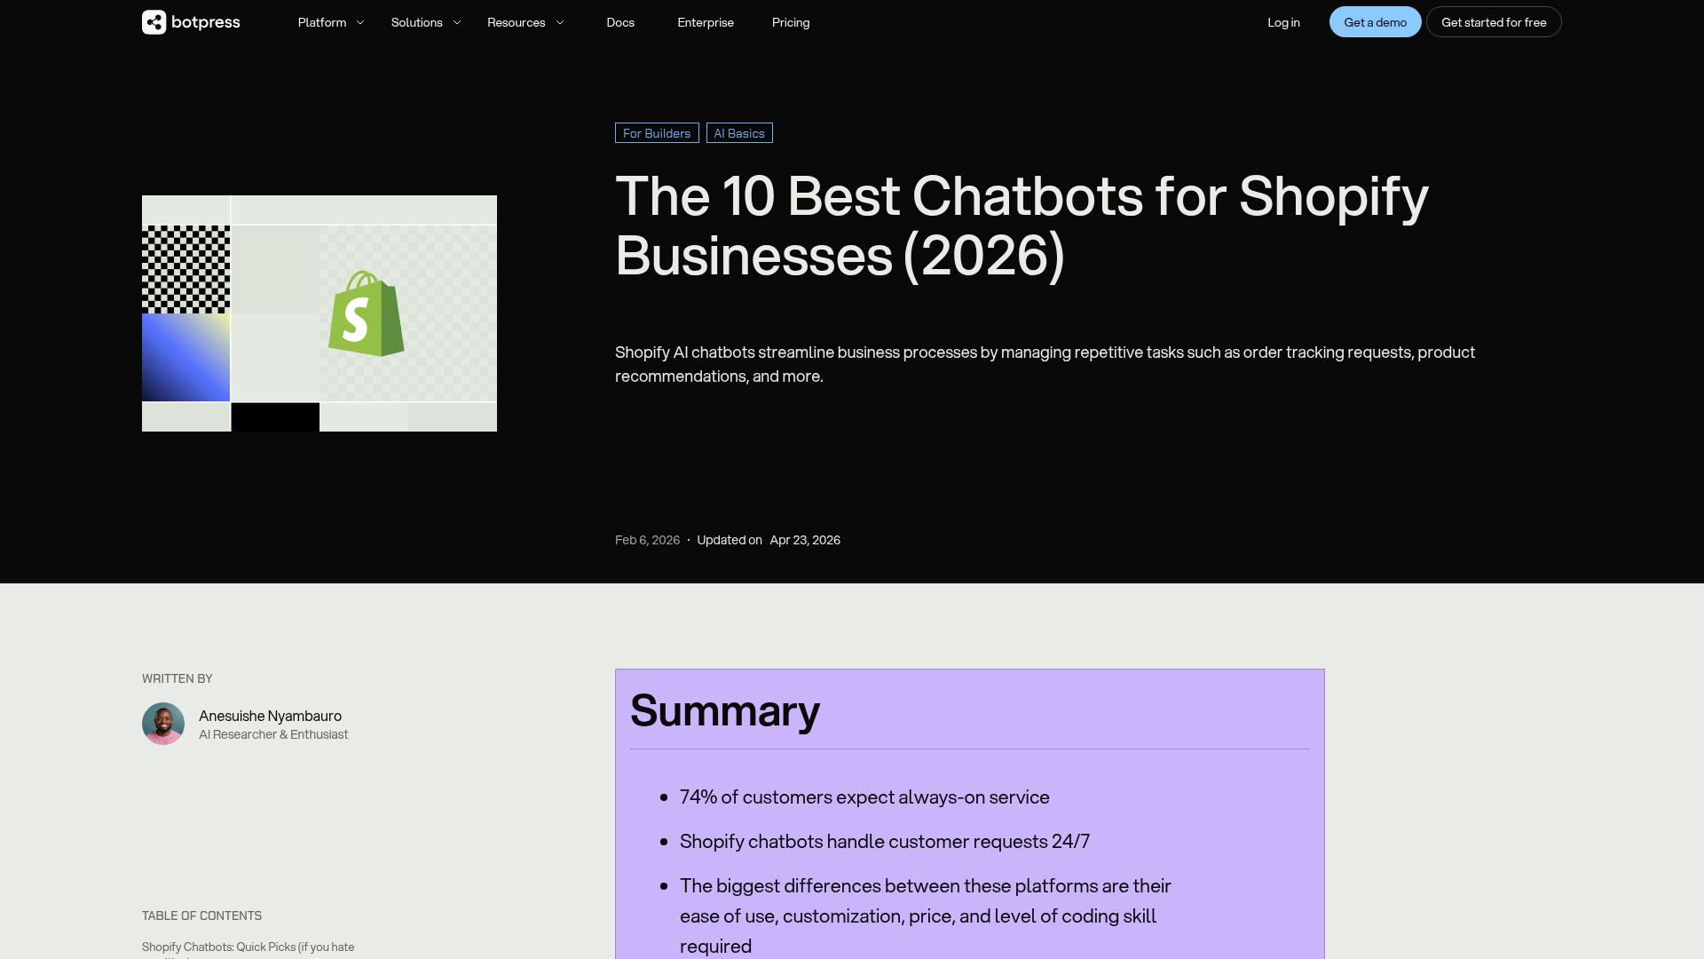Select the For Builders tag

point(657,133)
